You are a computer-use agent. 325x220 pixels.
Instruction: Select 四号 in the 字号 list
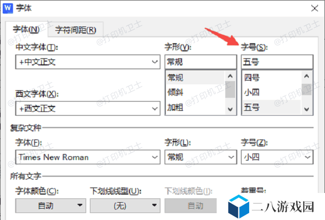coord(271,77)
